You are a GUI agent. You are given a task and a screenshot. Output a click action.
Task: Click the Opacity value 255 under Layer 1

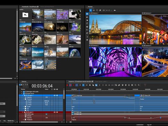(x=47, y=97)
